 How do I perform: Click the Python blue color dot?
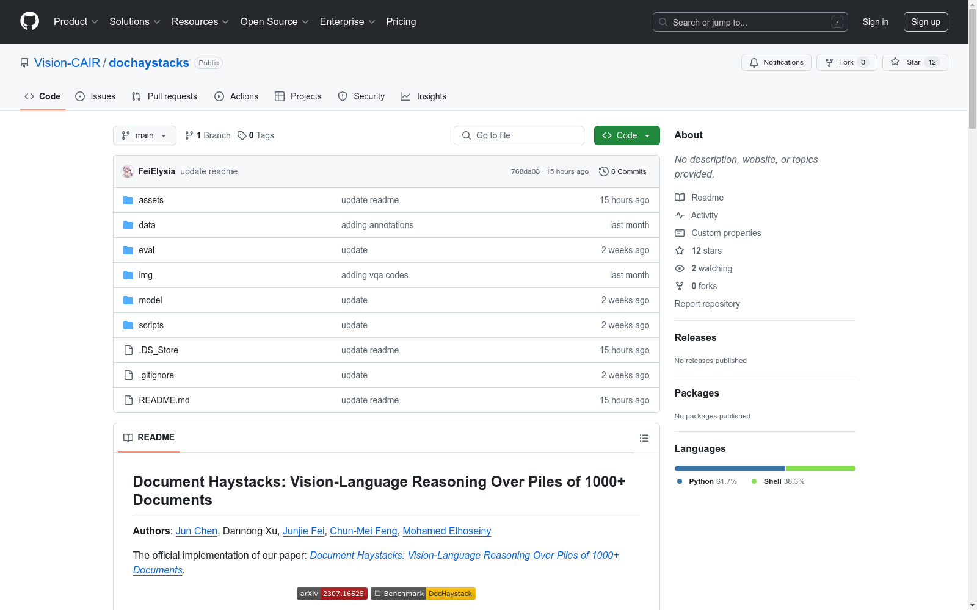[x=680, y=481]
